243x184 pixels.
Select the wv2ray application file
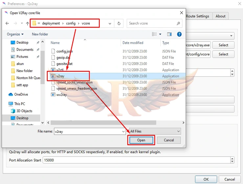coord(61,95)
